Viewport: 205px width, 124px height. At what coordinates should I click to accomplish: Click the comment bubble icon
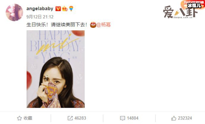[122, 118]
